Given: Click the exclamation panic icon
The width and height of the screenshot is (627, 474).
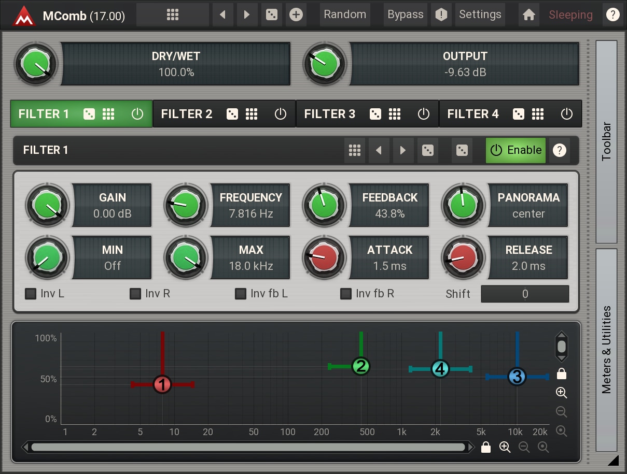Looking at the screenshot, I should pyautogui.click(x=441, y=15).
